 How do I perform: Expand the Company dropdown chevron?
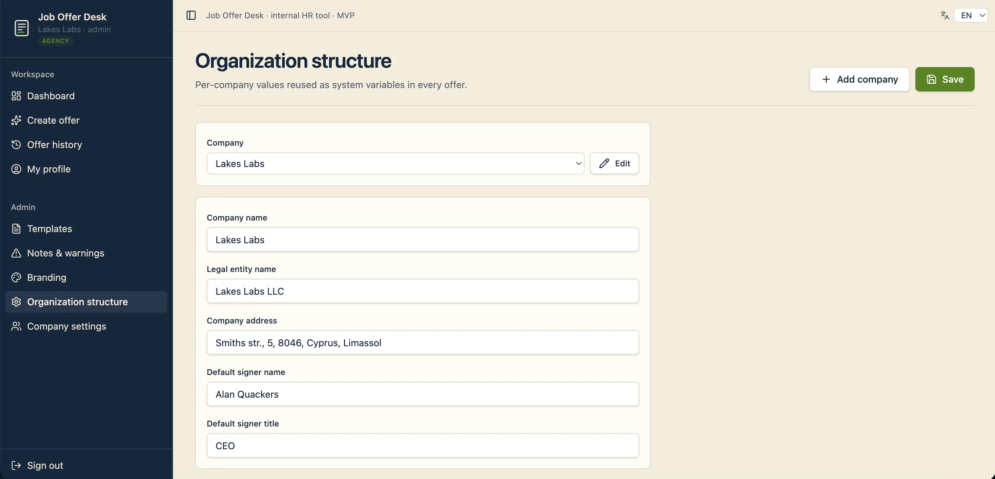pyautogui.click(x=578, y=163)
